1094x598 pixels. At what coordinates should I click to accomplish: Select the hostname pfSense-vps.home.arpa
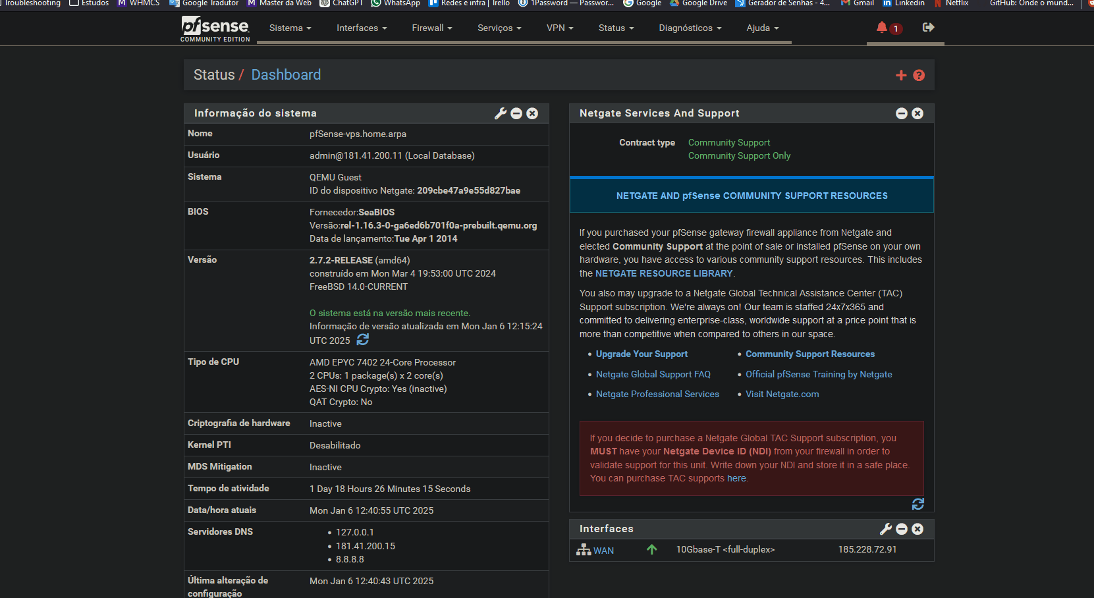358,134
